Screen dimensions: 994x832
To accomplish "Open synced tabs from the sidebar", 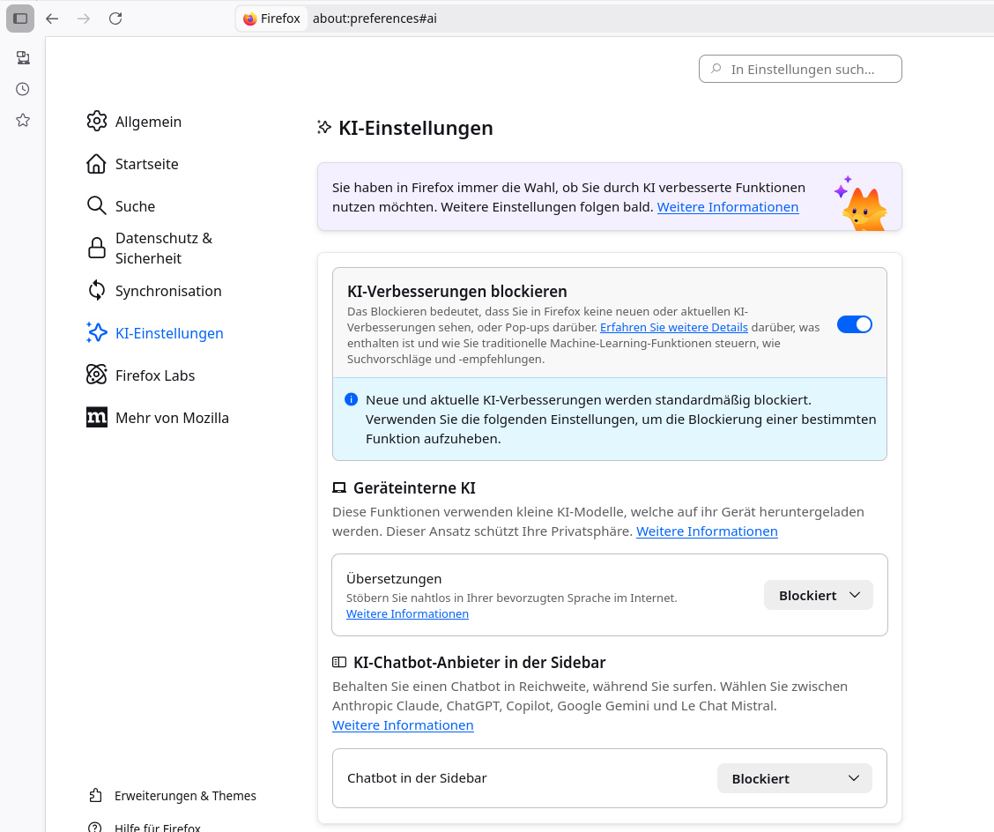I will click(23, 57).
